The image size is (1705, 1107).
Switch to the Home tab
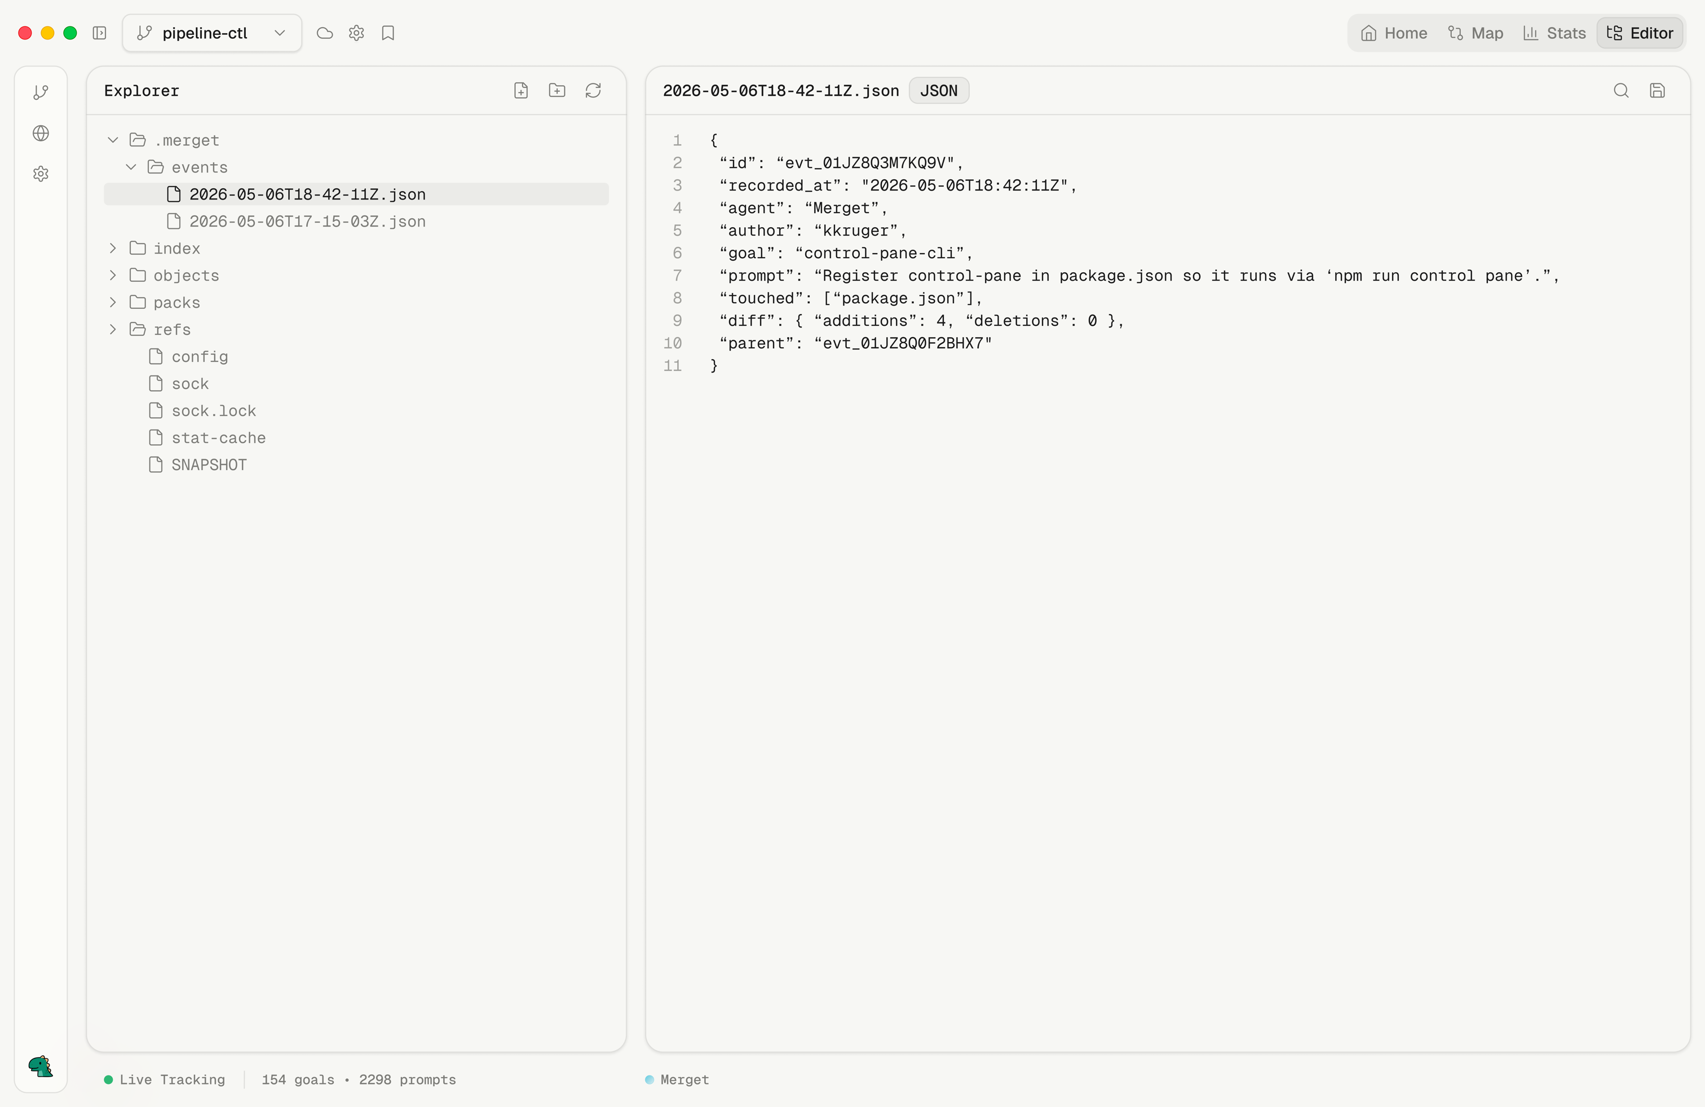1393,33
